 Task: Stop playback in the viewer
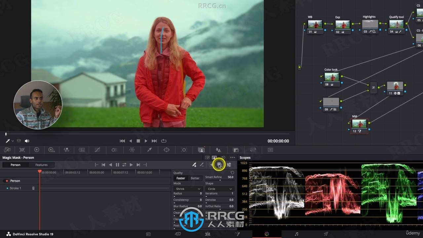click(x=138, y=141)
